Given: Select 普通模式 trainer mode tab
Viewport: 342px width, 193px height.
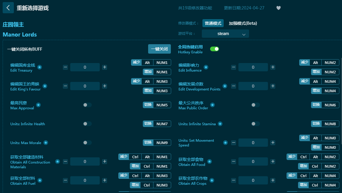Looking at the screenshot, I should pos(213,23).
